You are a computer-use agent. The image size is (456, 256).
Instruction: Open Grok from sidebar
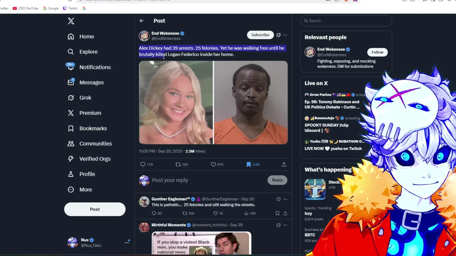point(85,98)
